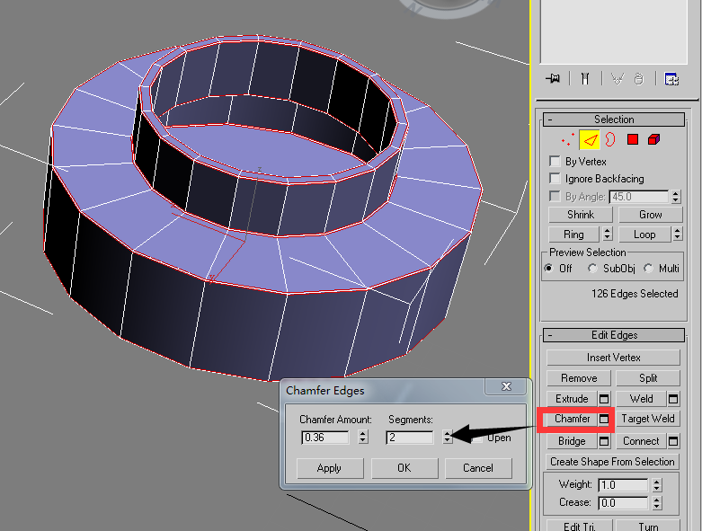Image resolution: width=702 pixels, height=531 pixels.
Task: Click the Weight value field
Action: pyautogui.click(x=623, y=485)
